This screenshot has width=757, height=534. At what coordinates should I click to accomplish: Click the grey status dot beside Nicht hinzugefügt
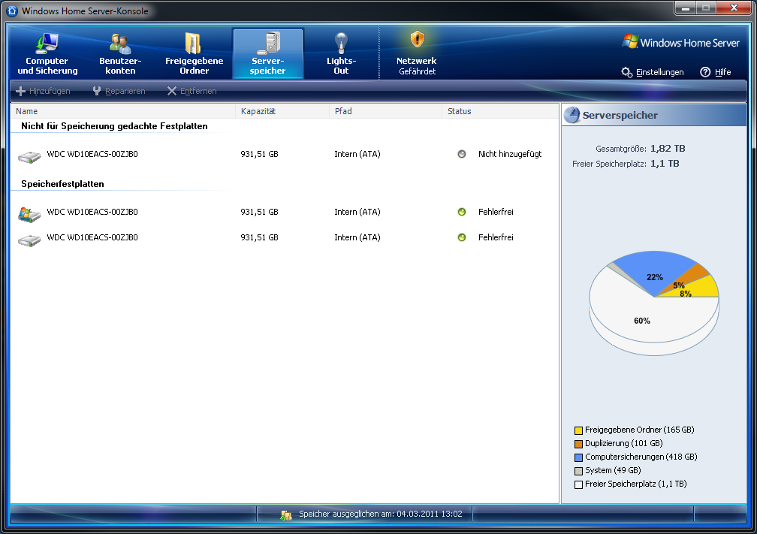point(462,154)
